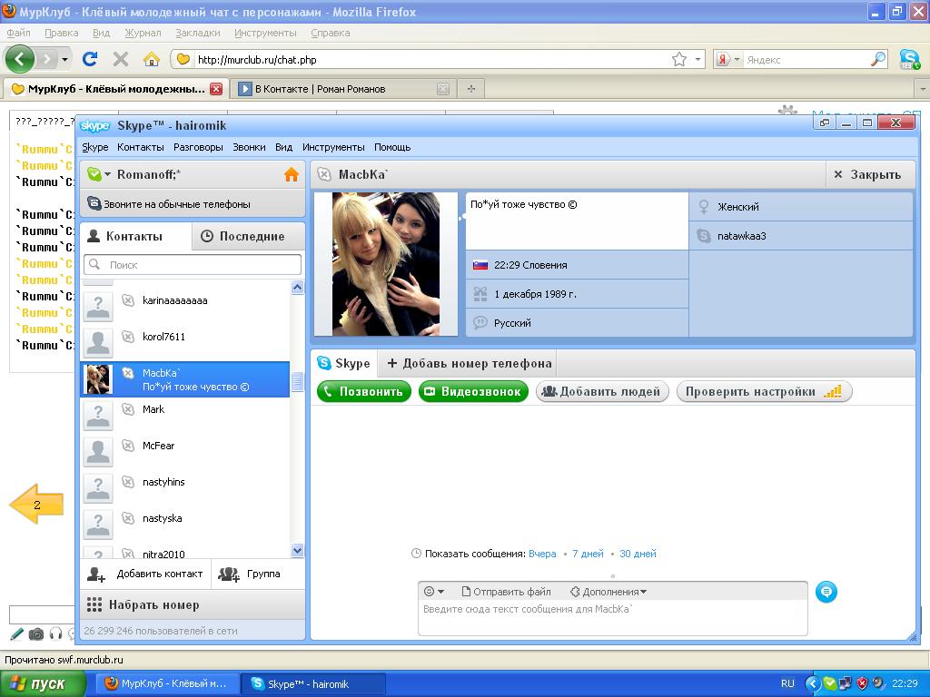
Task: Click the headphones icon in chat page
Action: click(55, 634)
